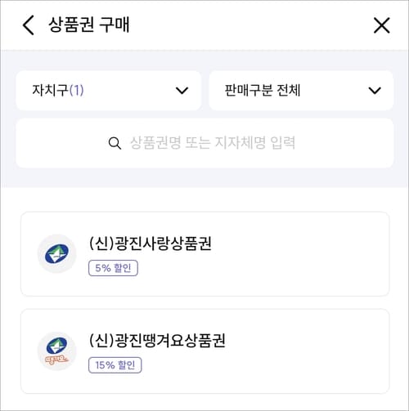Click the 15% 할인 badge

[x=115, y=365]
